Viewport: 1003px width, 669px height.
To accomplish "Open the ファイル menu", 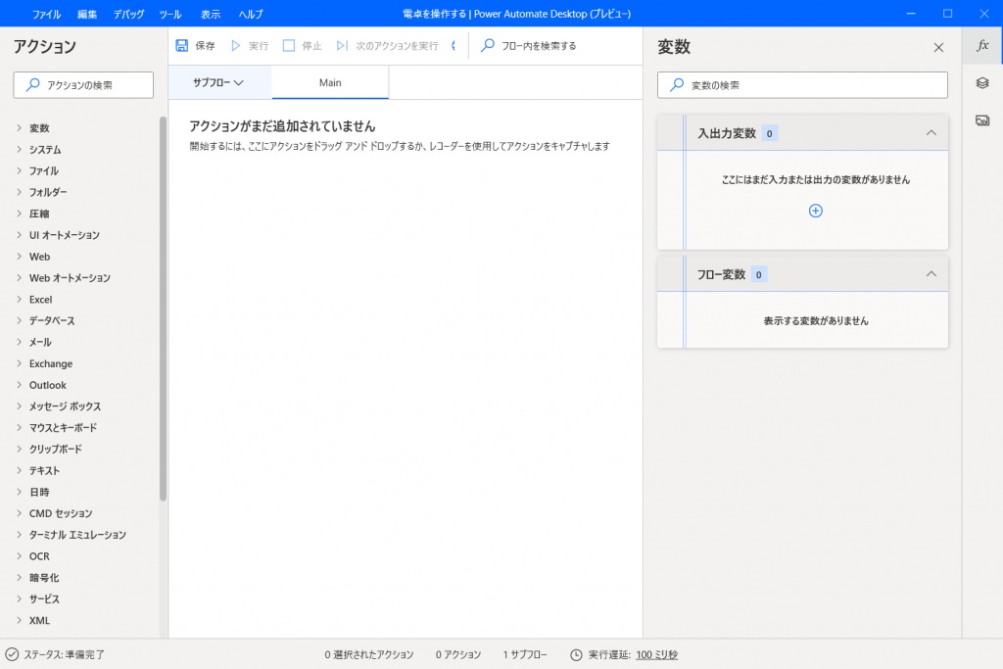I will [x=47, y=14].
